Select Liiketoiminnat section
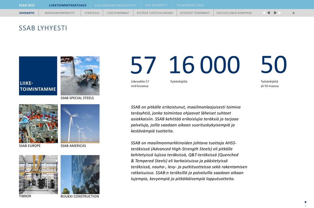The image size is (314, 208). pyautogui.click(x=118, y=13)
